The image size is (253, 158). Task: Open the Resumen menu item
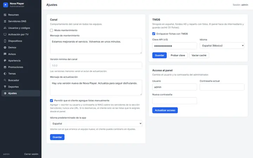(x=21, y=15)
